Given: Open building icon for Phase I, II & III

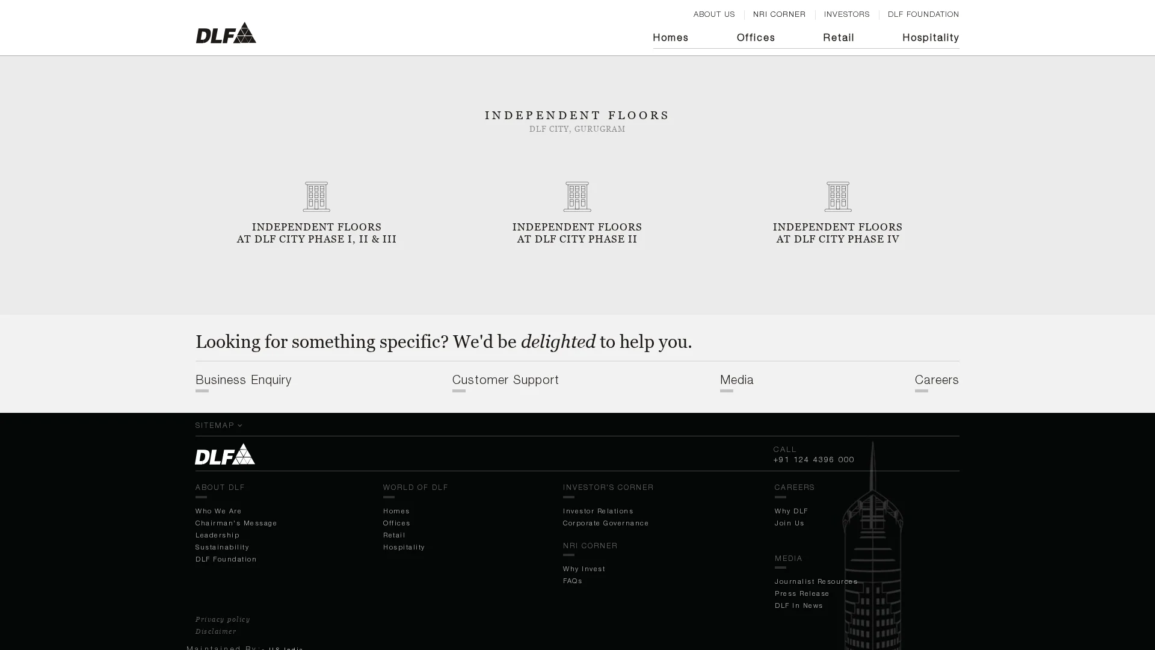Looking at the screenshot, I should (x=316, y=197).
